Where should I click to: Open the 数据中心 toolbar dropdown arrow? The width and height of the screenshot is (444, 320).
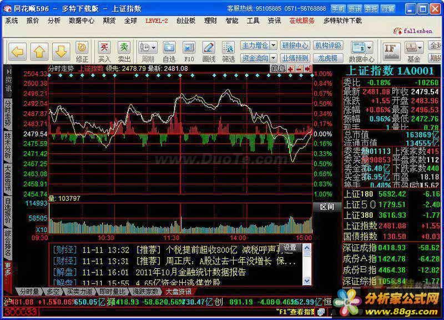point(369,48)
